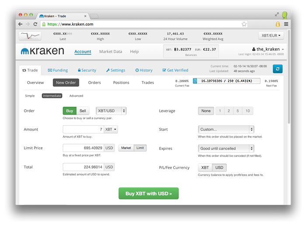Open Market Data menu
The width and height of the screenshot is (306, 226).
coord(111,52)
